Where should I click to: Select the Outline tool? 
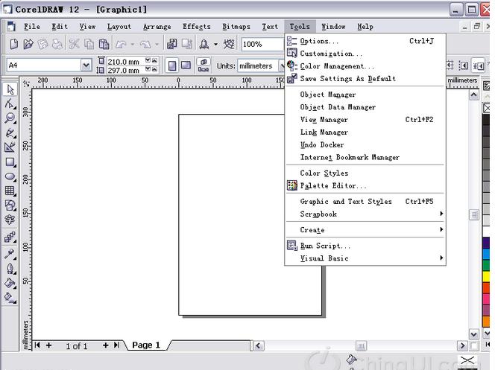point(10,269)
